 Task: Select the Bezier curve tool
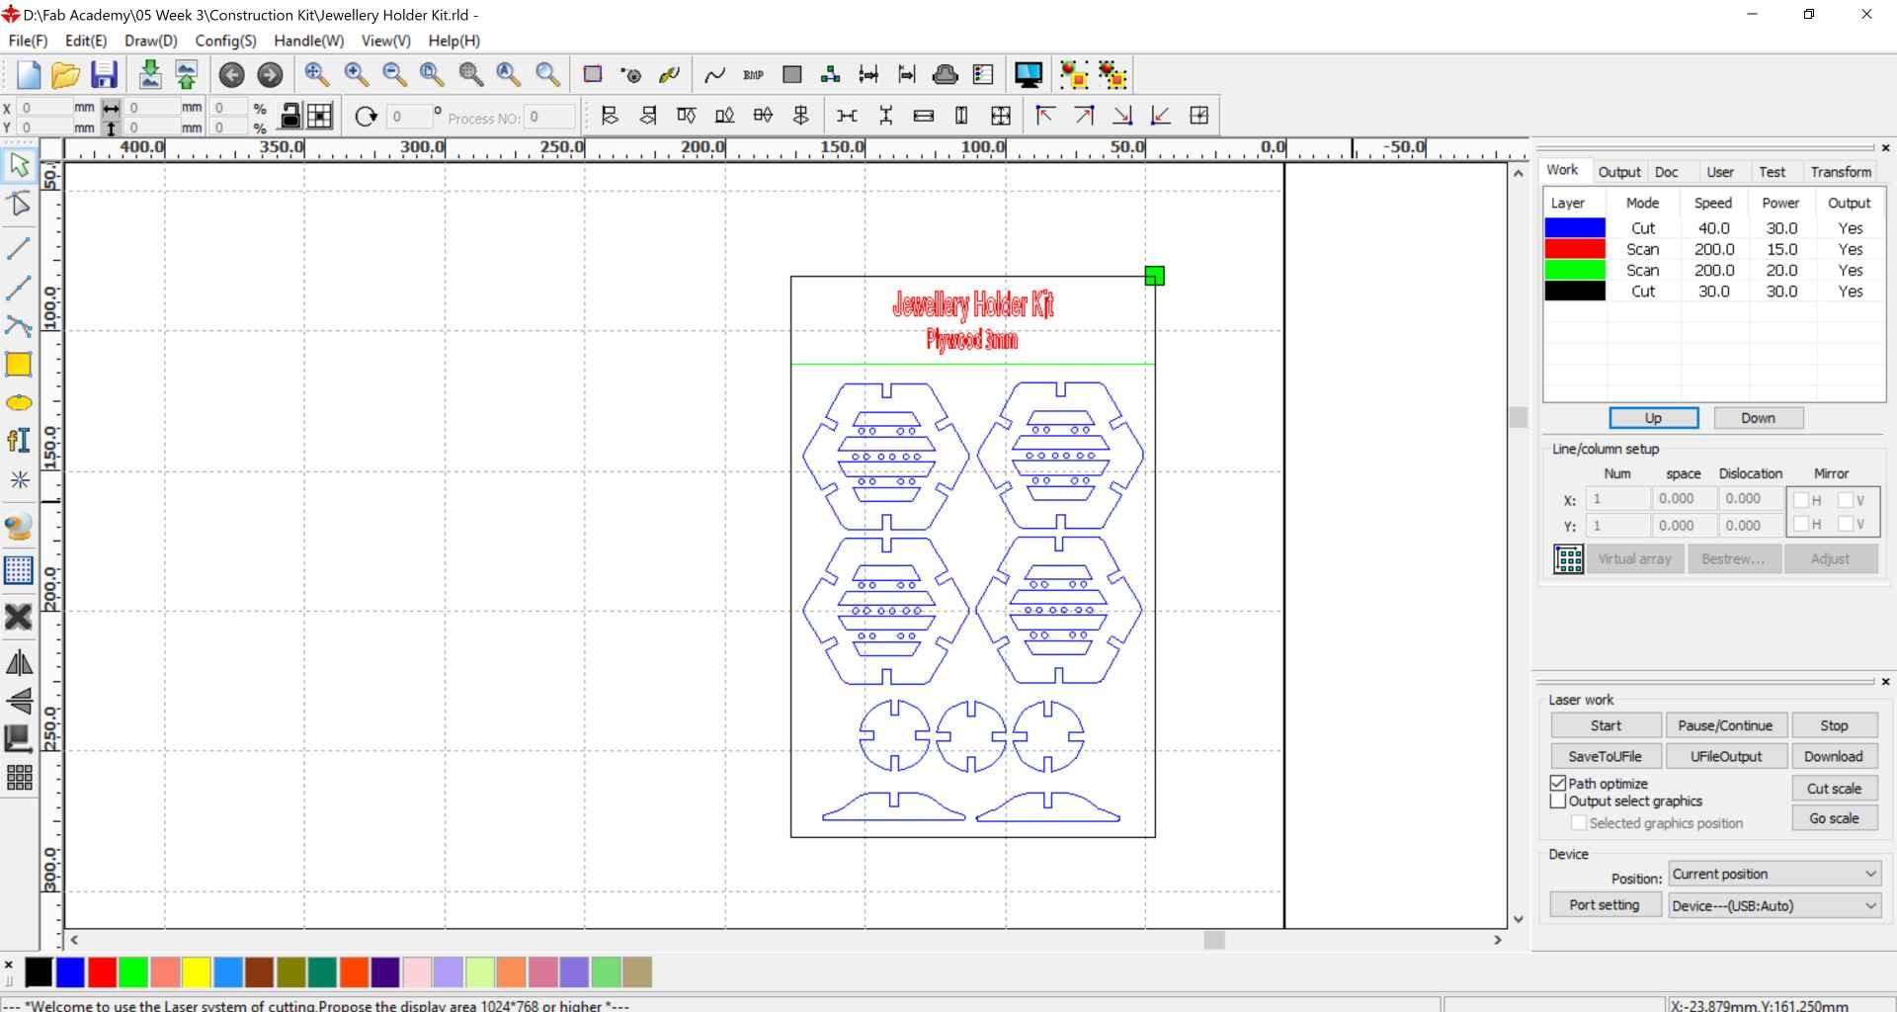point(19,326)
